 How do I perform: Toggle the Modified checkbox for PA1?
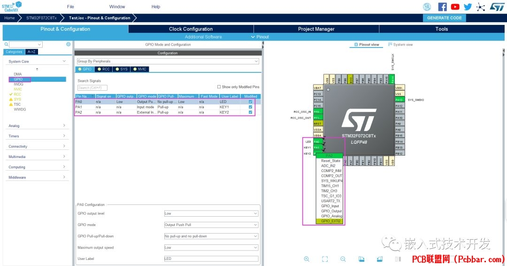coord(250,107)
